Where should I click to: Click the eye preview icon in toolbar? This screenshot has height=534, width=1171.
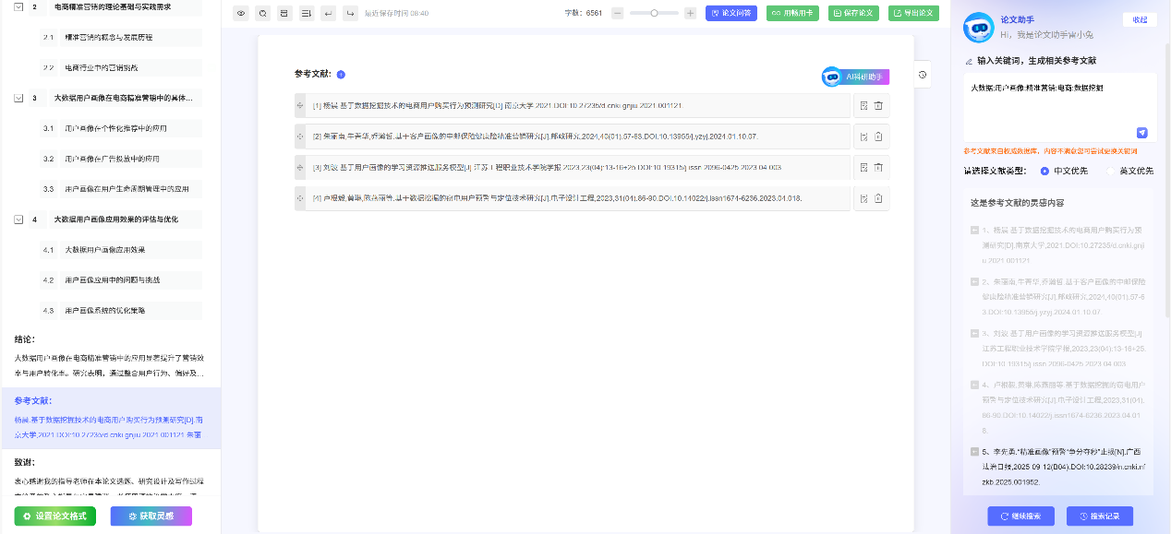point(240,14)
